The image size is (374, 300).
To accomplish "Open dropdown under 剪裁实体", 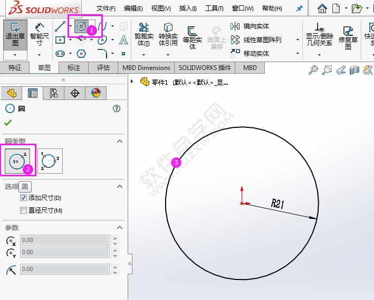I will pos(144,55).
